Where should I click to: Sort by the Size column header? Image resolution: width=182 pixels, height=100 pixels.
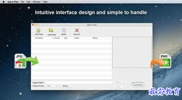click(x=66, y=38)
